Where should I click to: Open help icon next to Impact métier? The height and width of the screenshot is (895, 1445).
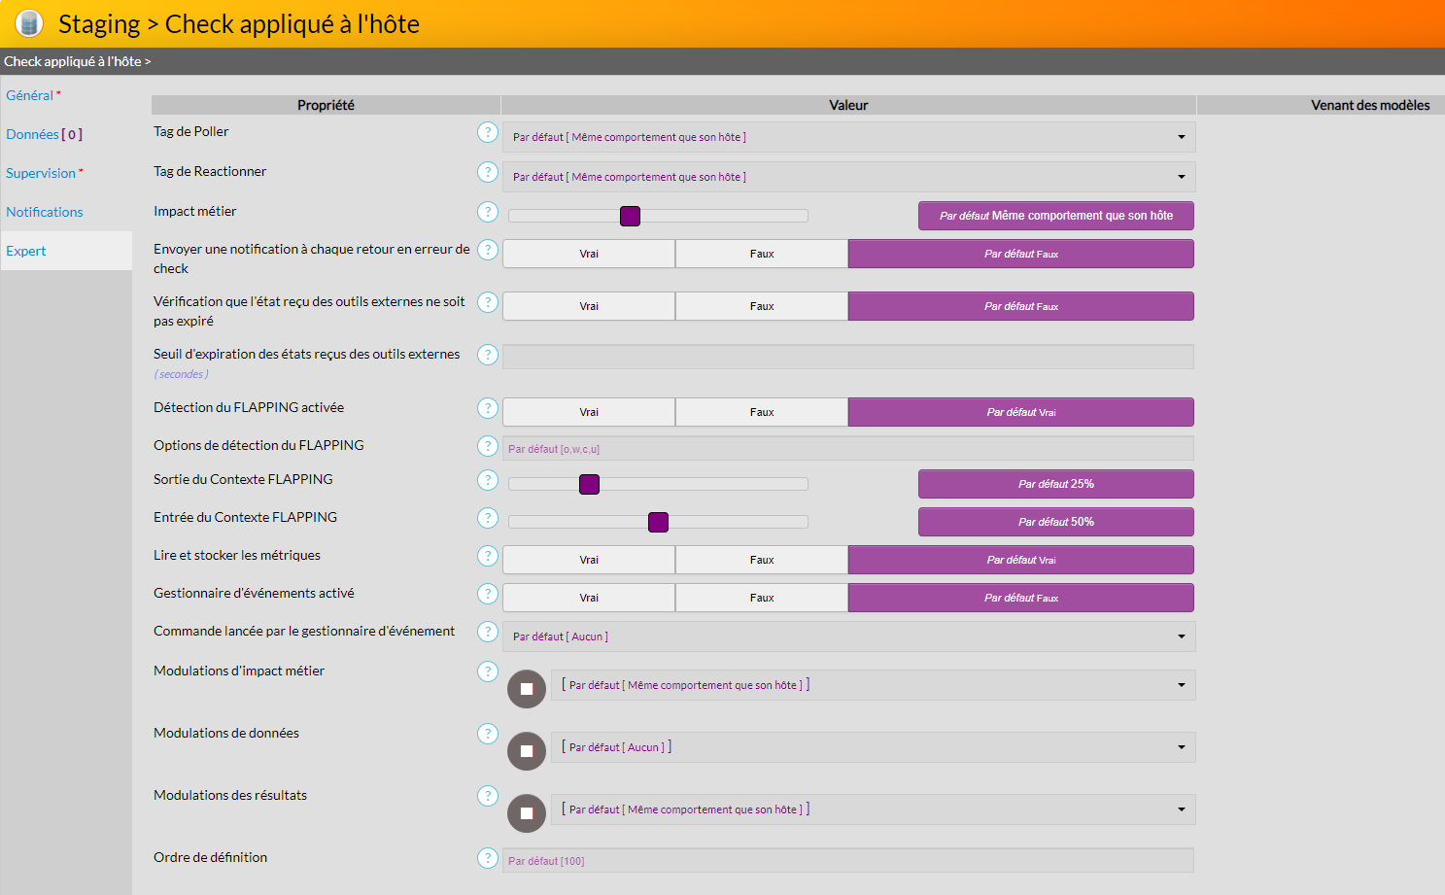(x=488, y=212)
